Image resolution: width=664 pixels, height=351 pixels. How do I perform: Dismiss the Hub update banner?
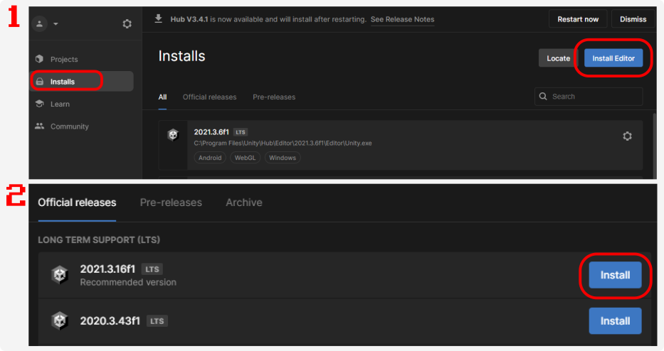633,19
